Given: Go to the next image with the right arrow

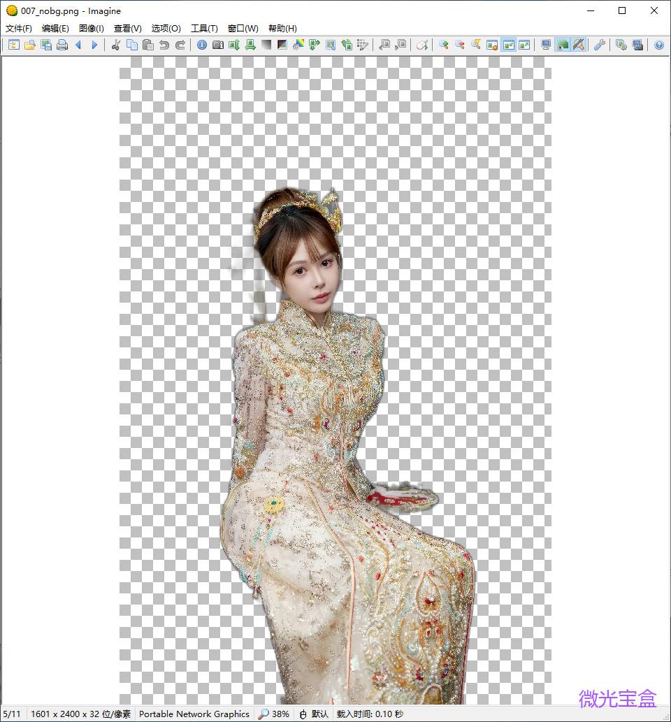Looking at the screenshot, I should tap(94, 45).
